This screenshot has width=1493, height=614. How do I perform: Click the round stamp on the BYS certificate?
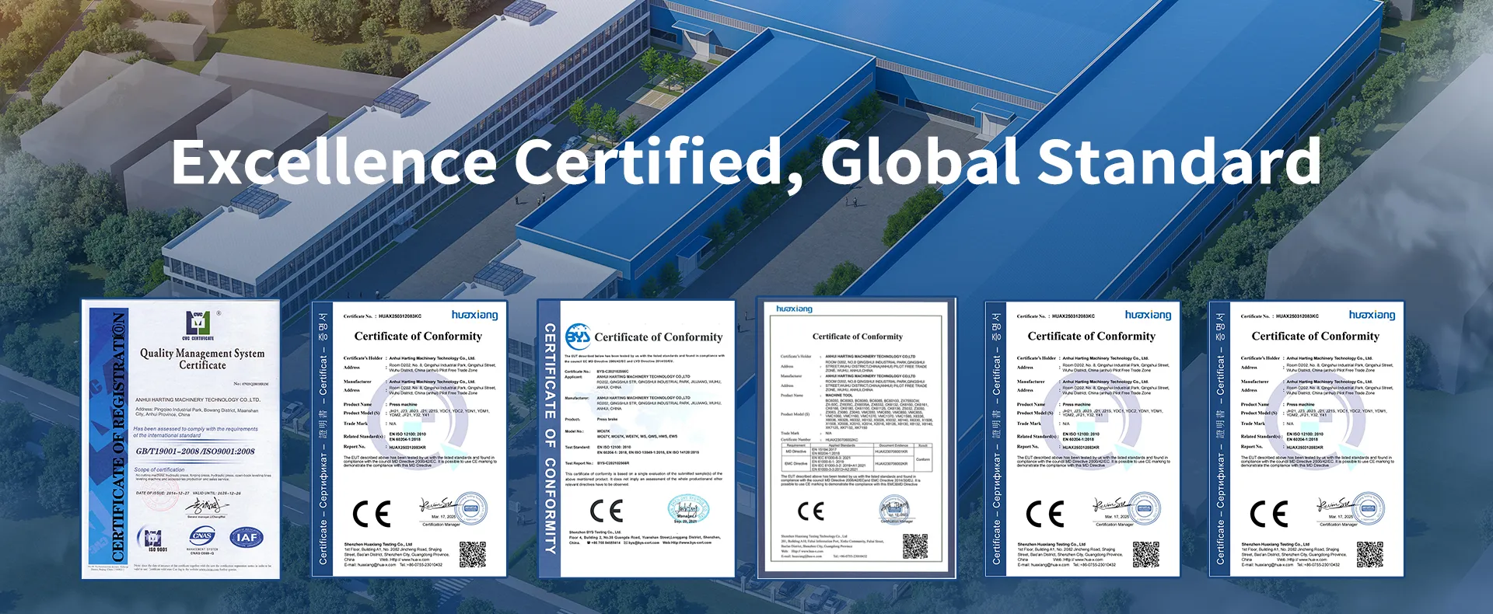click(x=687, y=510)
